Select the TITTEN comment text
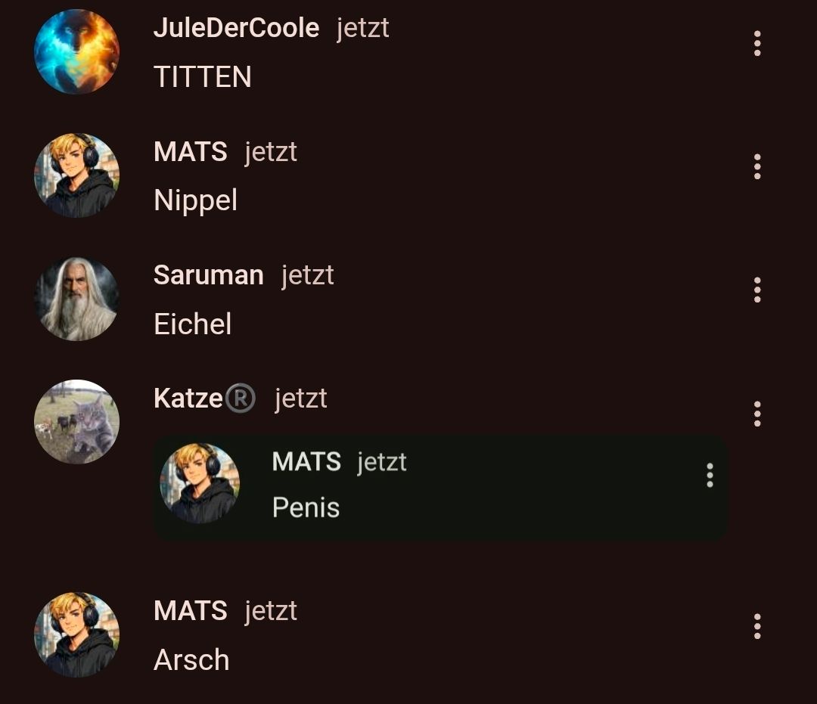 click(x=203, y=77)
